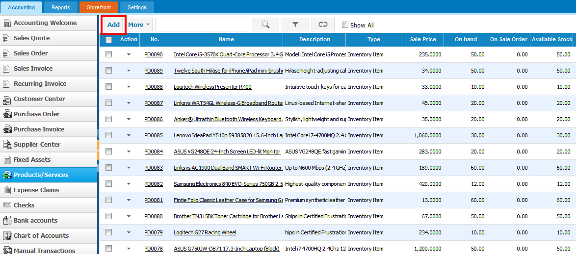Open product number link PD0081

click(x=154, y=200)
